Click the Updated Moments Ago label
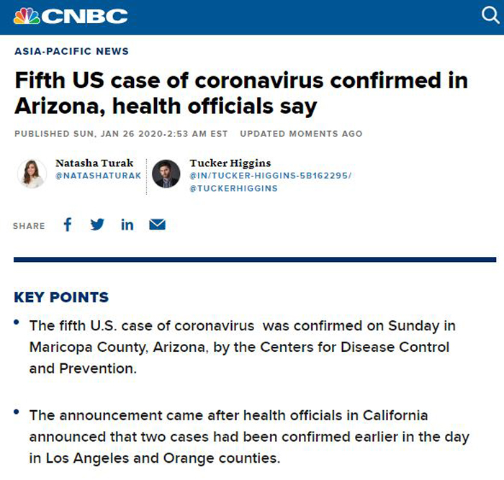Image resolution: width=504 pixels, height=480 pixels. [301, 134]
